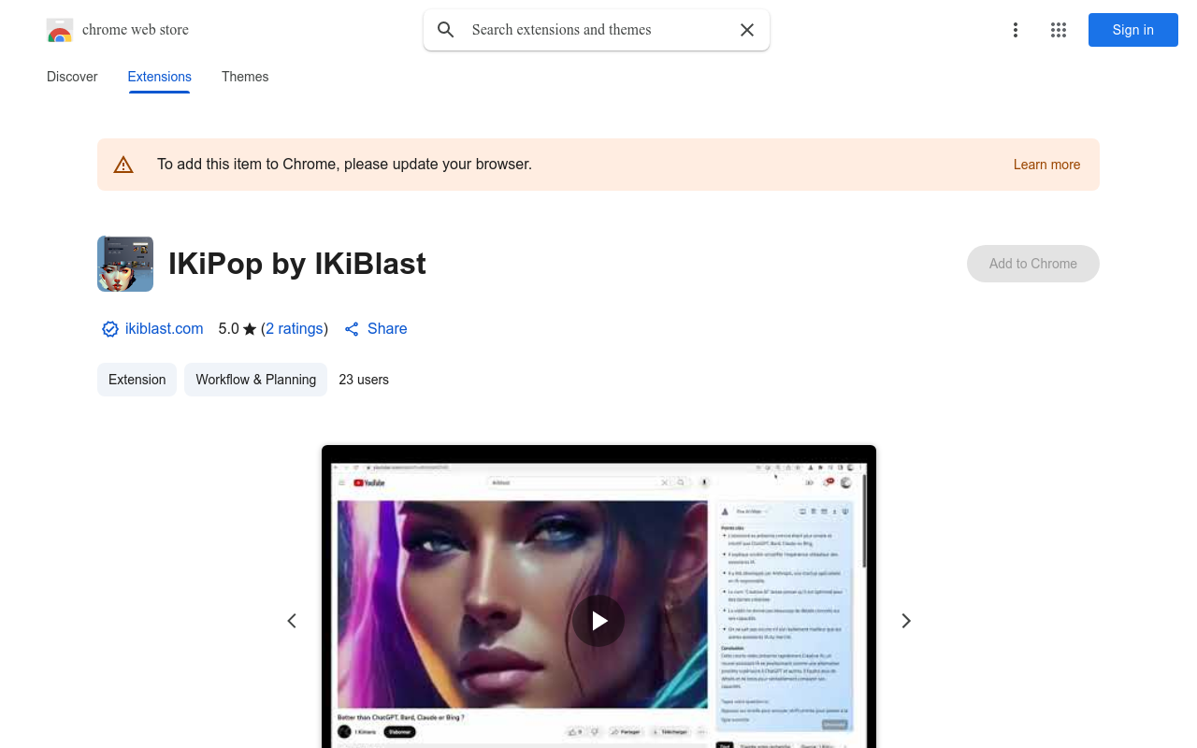
Task: Go to next screenshot with right arrow
Action: coord(905,621)
